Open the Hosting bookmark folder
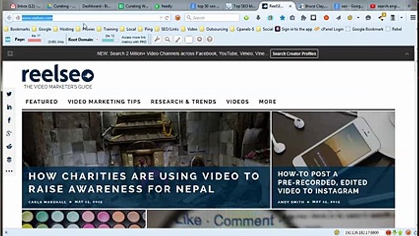Image resolution: width=419 pixels, height=236 pixels. 64,29
